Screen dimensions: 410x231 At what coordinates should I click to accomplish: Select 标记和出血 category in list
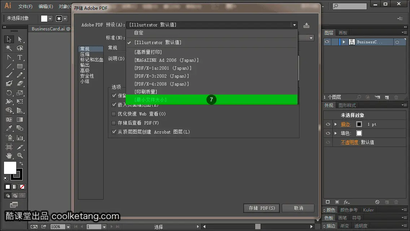pos(92,60)
